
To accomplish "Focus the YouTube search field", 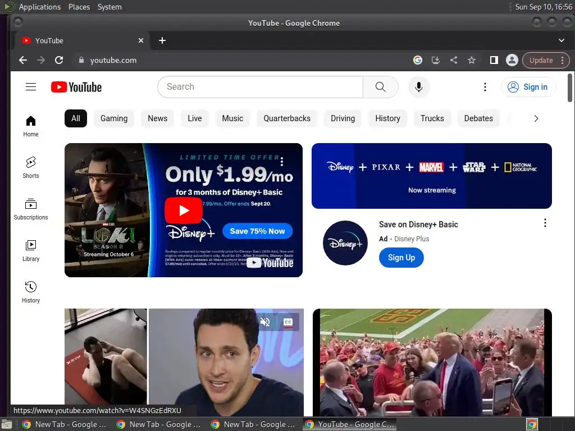I will click(261, 87).
